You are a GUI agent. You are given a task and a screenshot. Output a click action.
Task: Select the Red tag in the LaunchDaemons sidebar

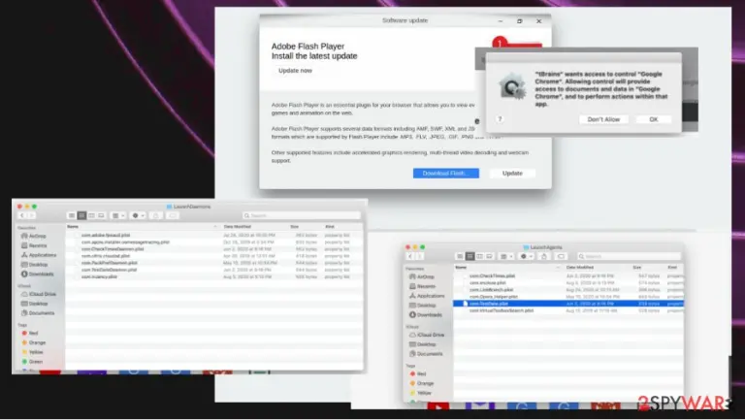[x=29, y=333]
